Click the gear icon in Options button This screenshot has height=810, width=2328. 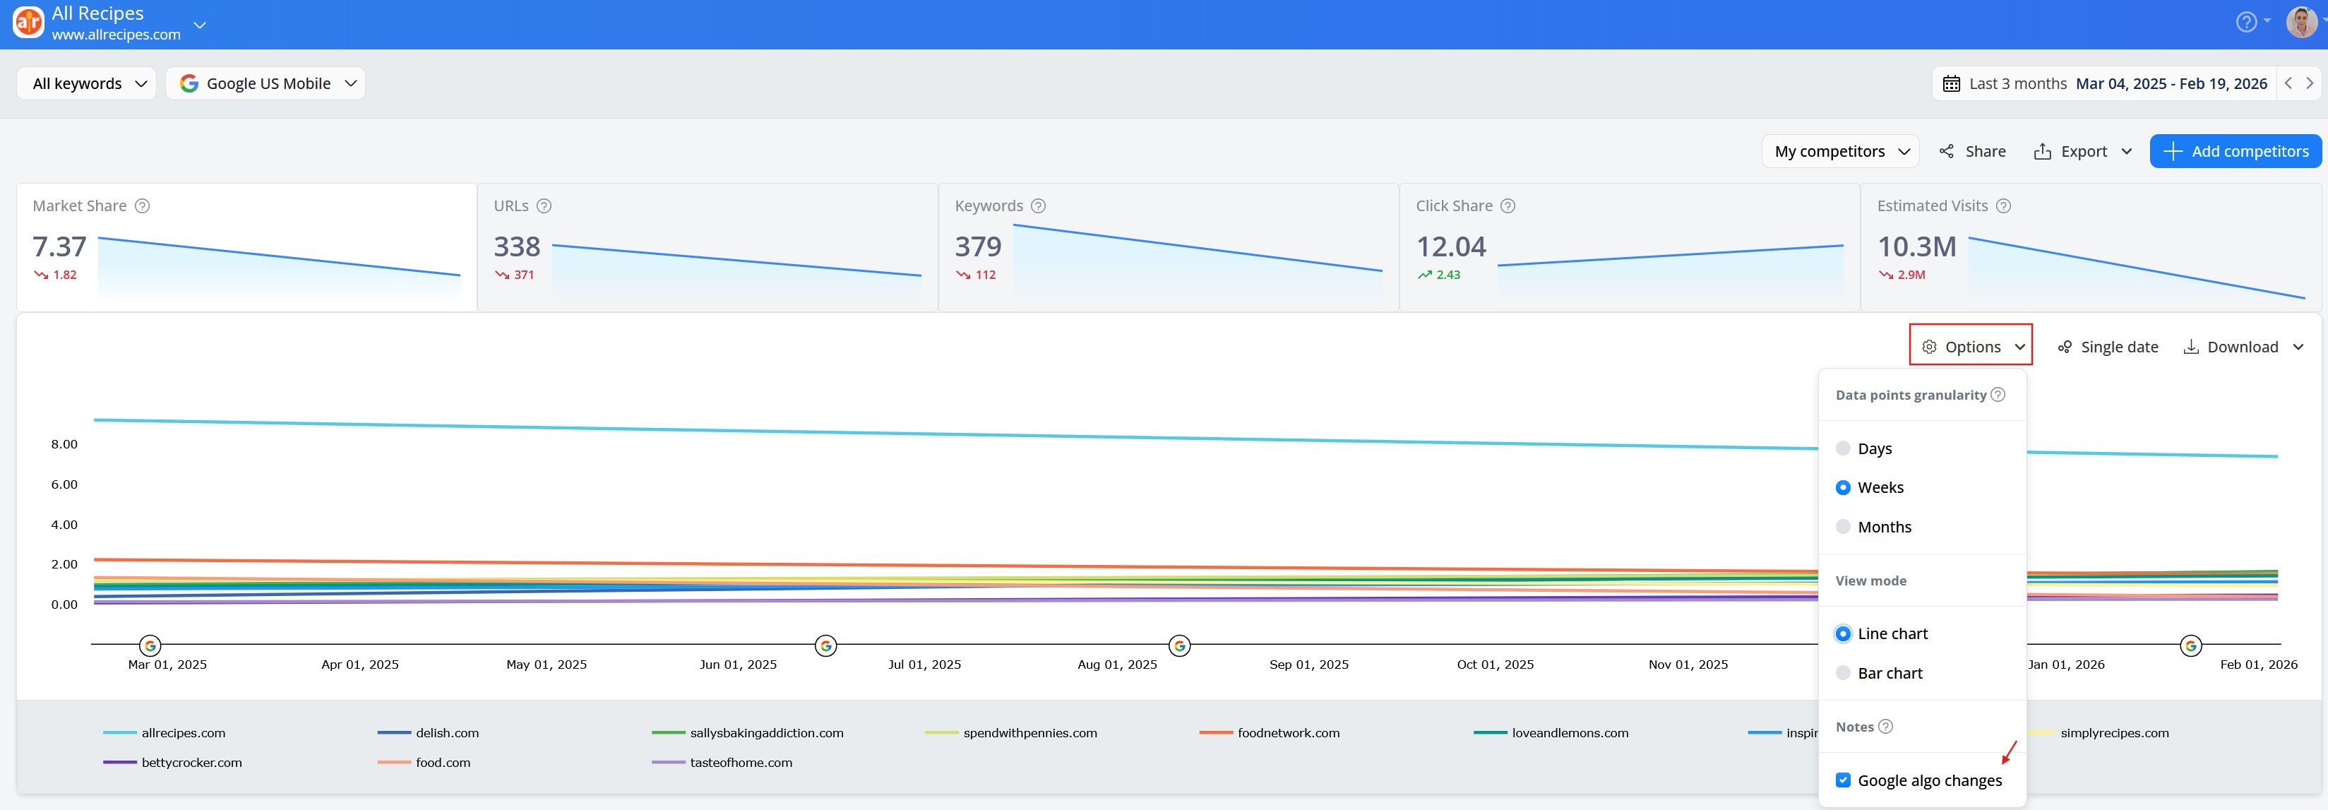click(1930, 347)
